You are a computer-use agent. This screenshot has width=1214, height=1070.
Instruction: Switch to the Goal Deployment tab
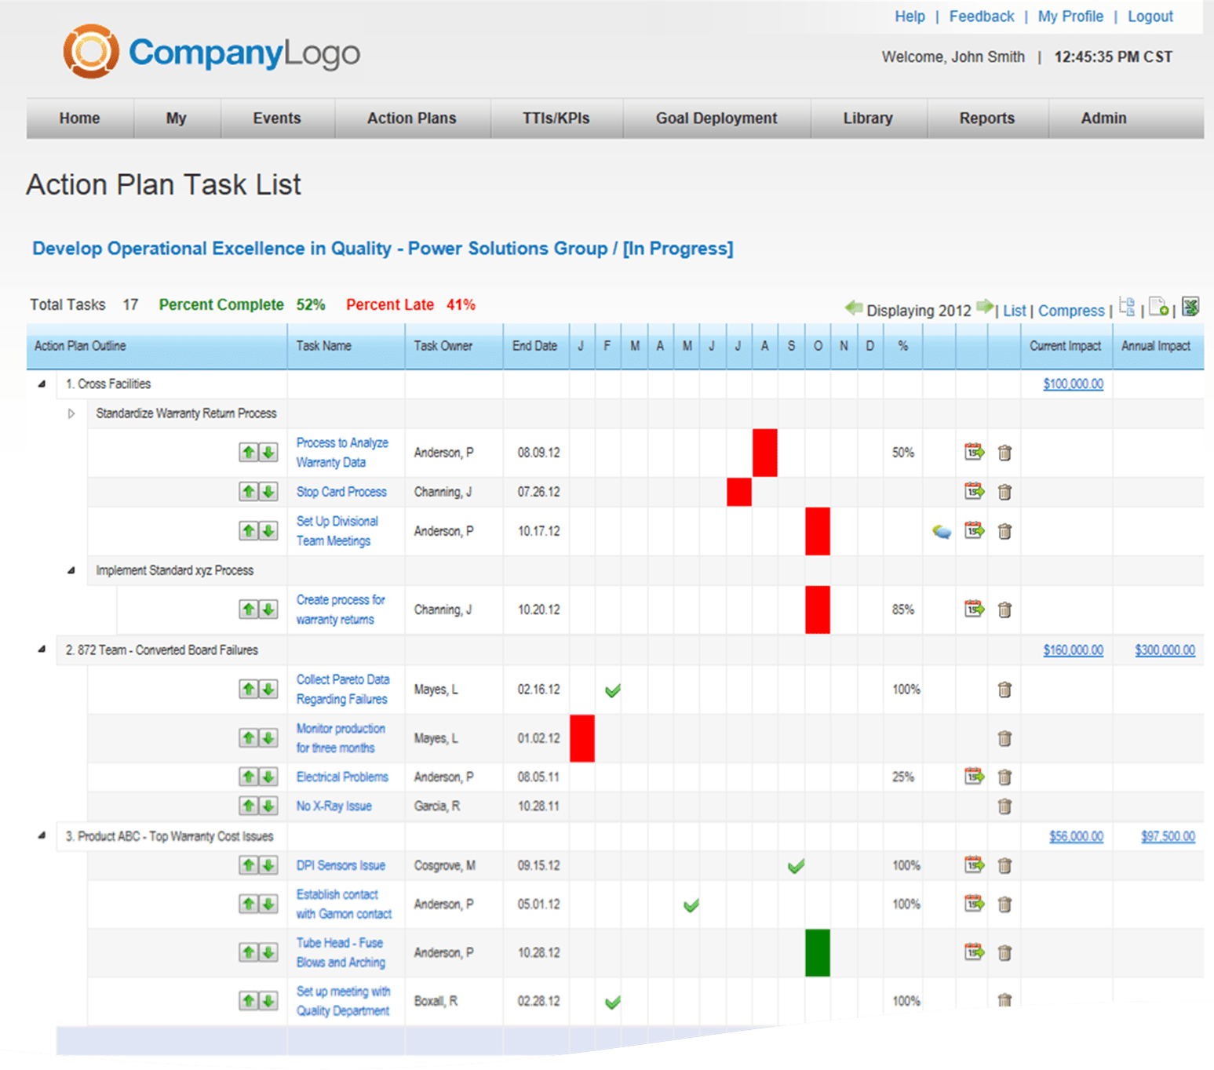tap(716, 118)
